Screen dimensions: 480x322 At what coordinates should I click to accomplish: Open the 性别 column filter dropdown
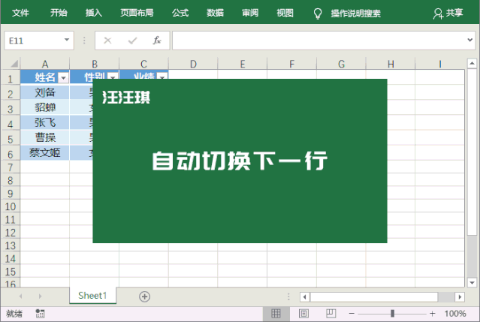113,77
